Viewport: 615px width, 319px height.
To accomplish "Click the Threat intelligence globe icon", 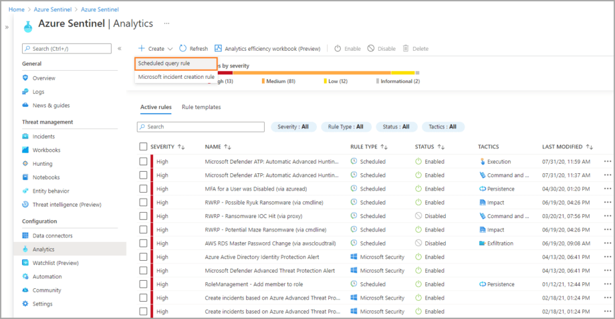I will click(x=25, y=205).
